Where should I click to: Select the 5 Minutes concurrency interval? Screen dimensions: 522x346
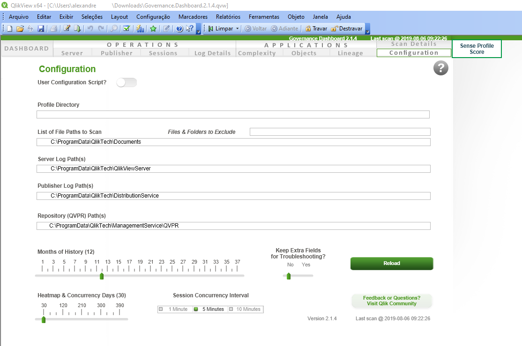[x=209, y=309]
